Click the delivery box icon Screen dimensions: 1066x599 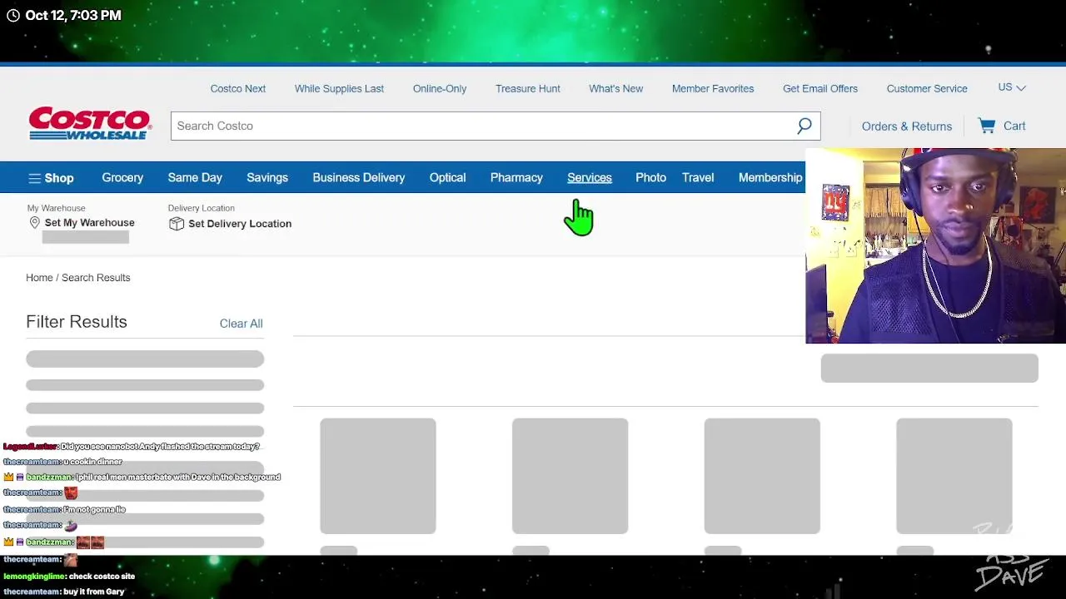(176, 224)
